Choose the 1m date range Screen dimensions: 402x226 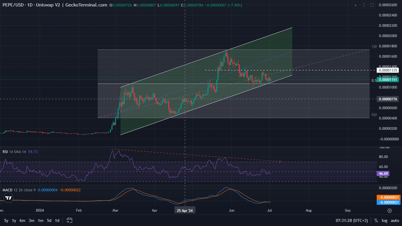(x=41, y=220)
